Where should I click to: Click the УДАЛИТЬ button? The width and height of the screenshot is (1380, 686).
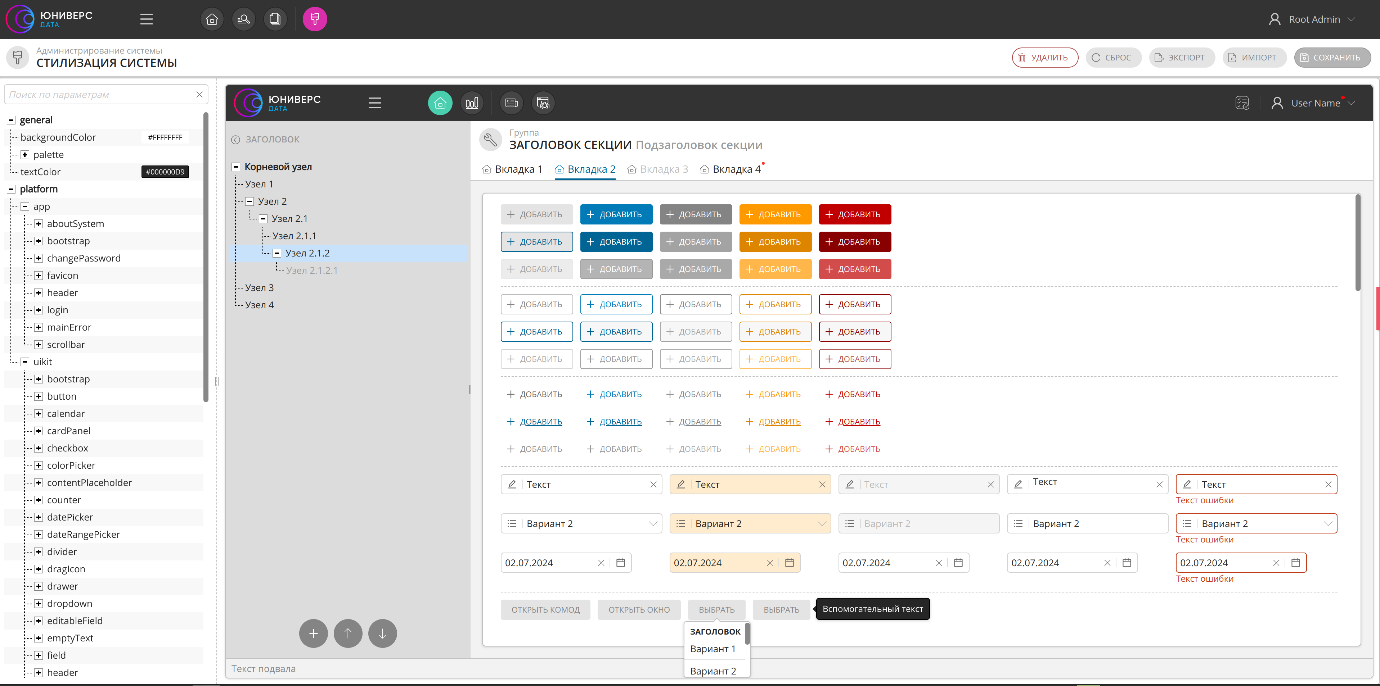pos(1045,57)
